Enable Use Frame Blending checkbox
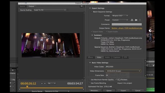The width and height of the screenshot is (165, 93). coord(89,83)
